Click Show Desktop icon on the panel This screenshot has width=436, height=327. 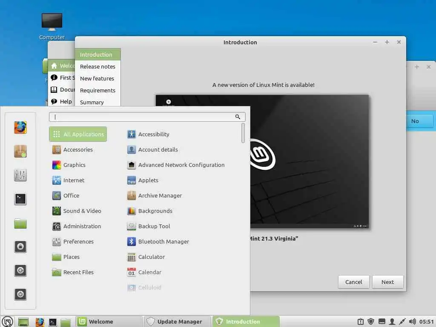tap(23, 322)
